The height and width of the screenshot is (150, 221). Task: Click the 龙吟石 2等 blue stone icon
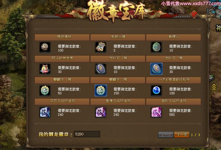(x=156, y=69)
